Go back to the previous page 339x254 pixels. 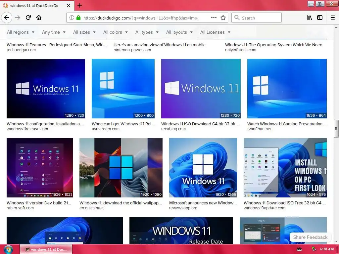[x=7, y=18]
